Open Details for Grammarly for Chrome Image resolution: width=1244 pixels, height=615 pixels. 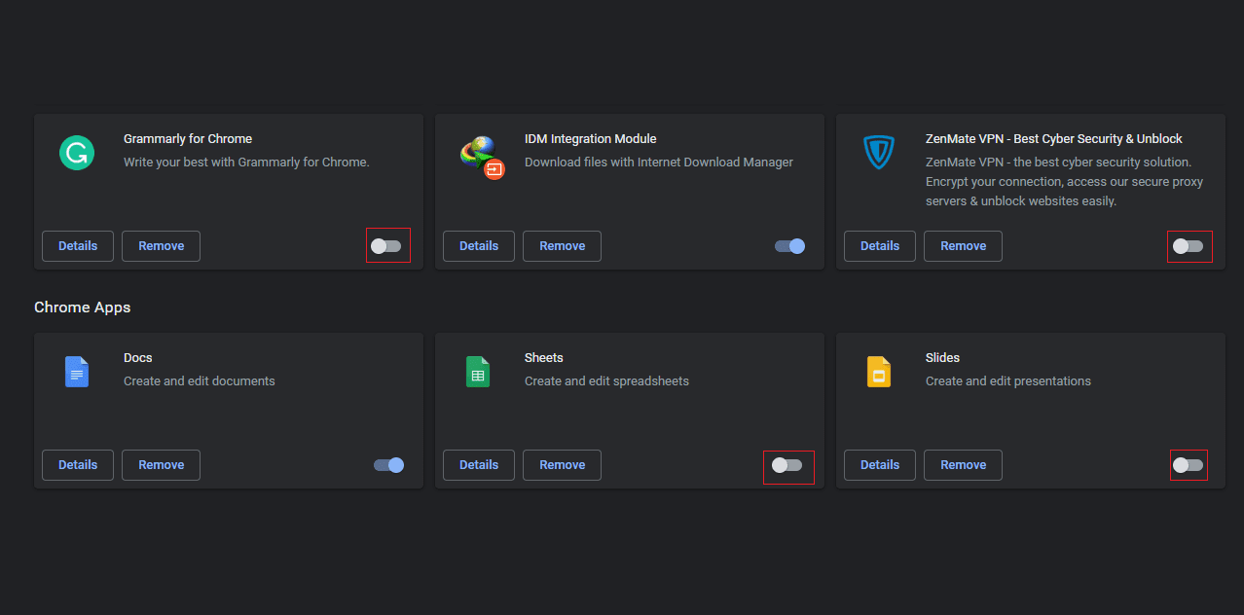click(78, 246)
